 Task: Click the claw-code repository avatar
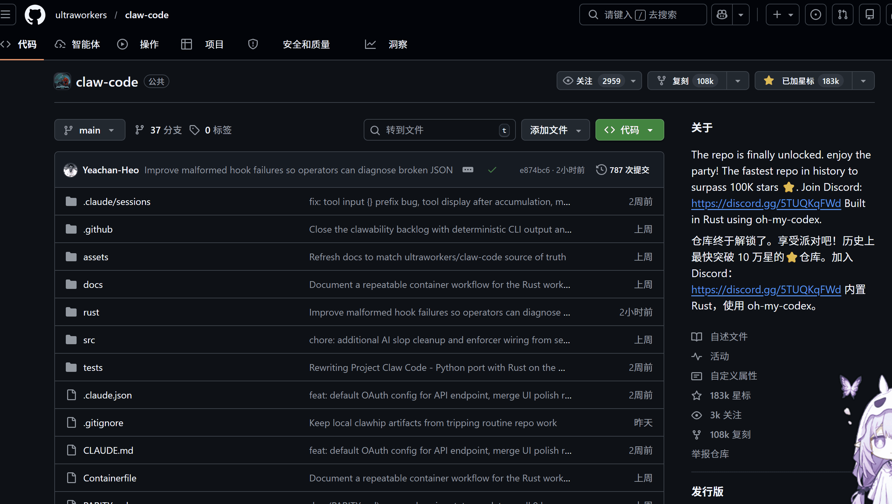click(63, 81)
